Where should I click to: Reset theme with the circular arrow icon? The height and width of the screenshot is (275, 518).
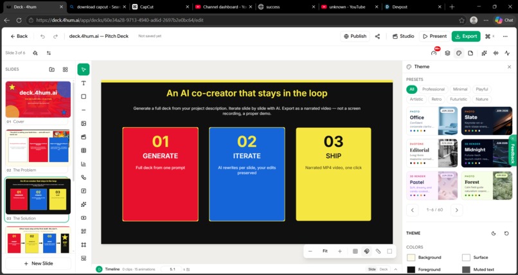point(506,233)
